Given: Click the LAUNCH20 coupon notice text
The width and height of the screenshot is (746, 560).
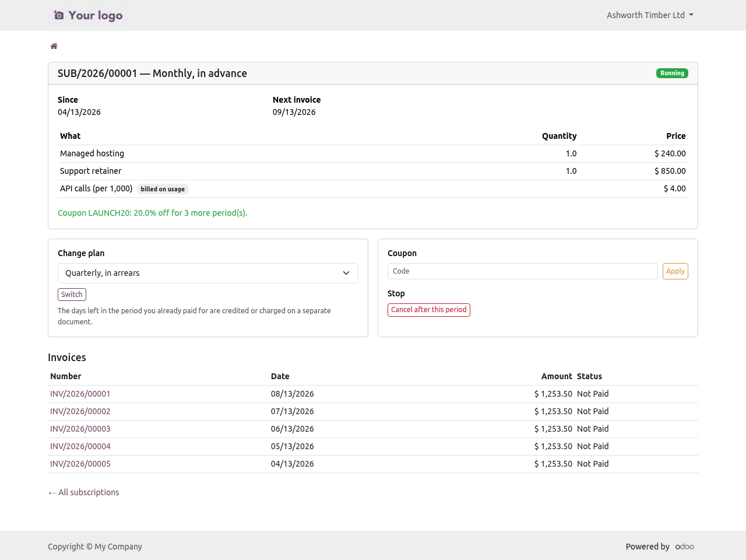Looking at the screenshot, I should coord(153,213).
